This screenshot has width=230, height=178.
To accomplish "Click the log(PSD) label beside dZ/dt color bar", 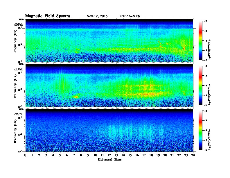I will 210,140.
